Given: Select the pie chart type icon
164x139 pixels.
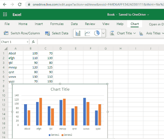Looking at the screenshot, I should (x=97, y=33).
